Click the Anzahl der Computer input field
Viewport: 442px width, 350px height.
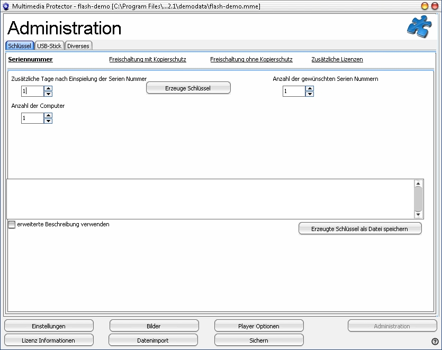pos(32,118)
